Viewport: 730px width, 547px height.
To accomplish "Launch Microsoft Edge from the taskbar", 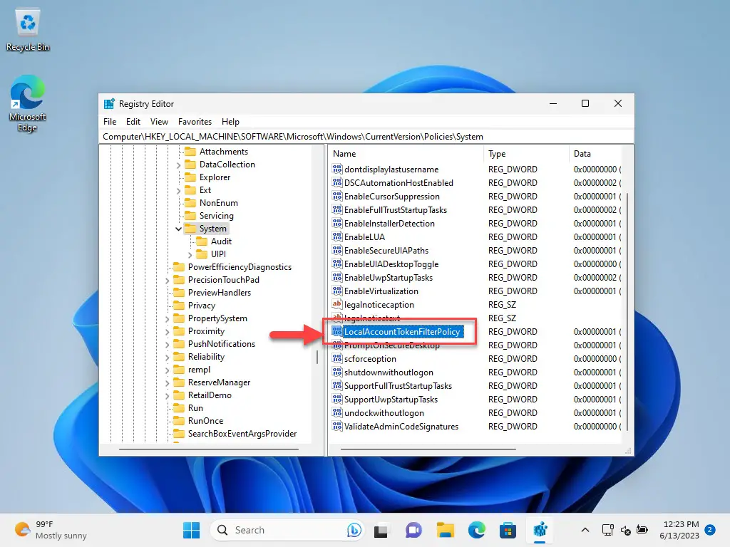I will pyautogui.click(x=476, y=530).
